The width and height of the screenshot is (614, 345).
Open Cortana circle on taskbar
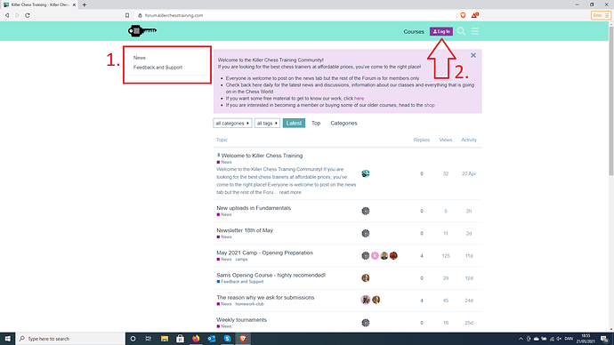point(133,339)
